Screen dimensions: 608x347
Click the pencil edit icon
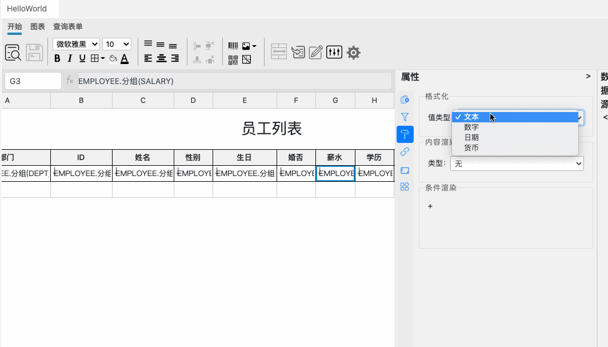click(315, 52)
